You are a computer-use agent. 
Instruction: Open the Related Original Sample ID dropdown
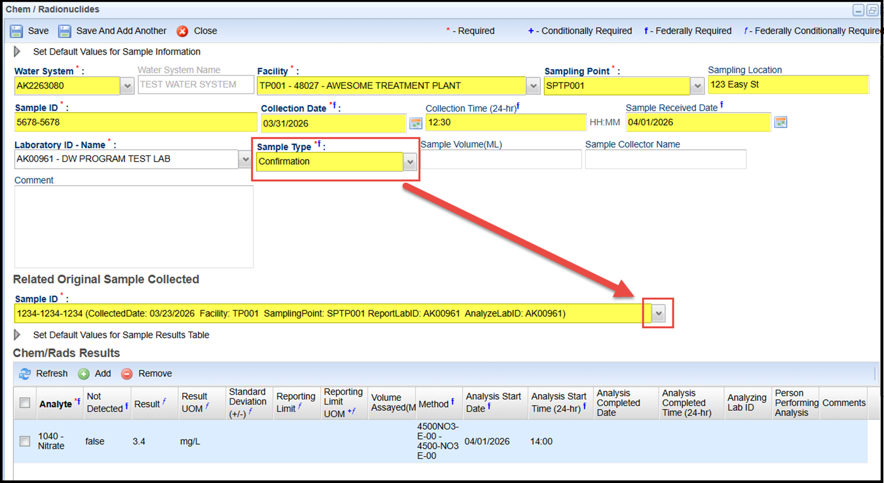pyautogui.click(x=658, y=314)
